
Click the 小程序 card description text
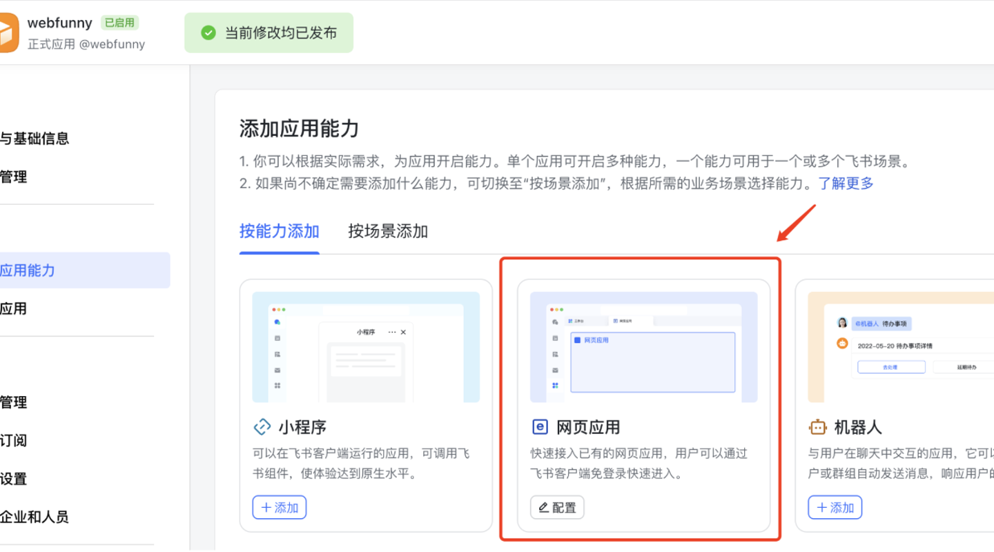[x=361, y=464]
